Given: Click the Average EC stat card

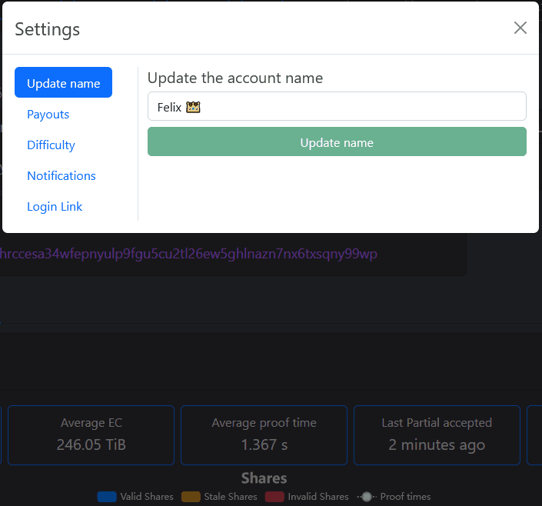Looking at the screenshot, I should click(91, 435).
